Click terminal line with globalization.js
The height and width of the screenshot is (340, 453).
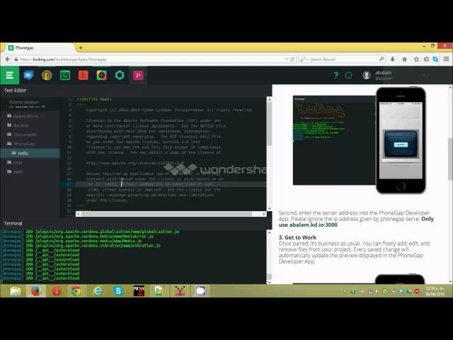click(x=90, y=232)
